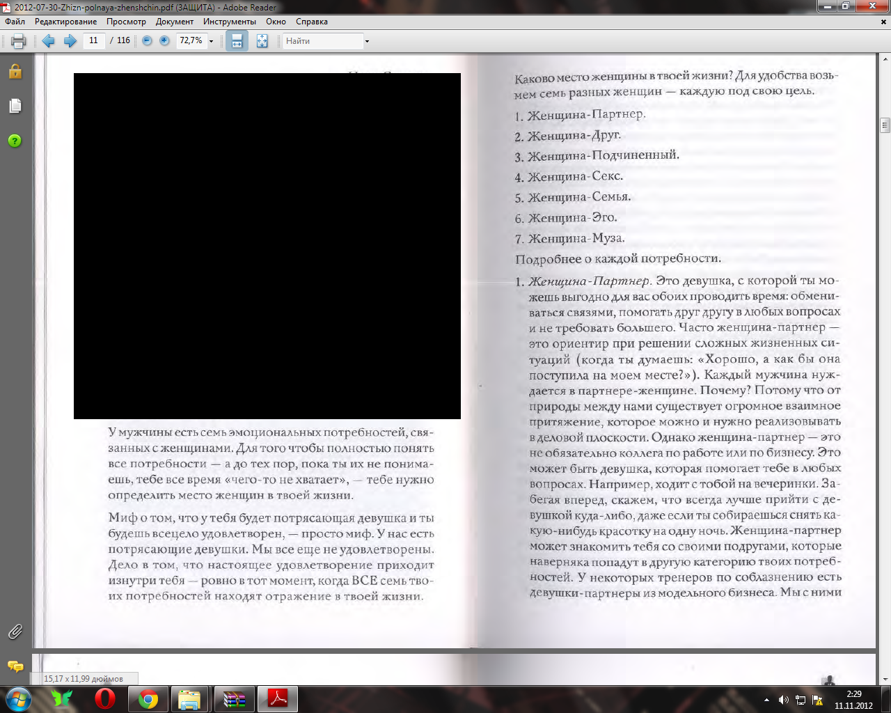Screen dimensions: 891x713
Task: Toggle fit one full page view
Action: click(x=262, y=41)
